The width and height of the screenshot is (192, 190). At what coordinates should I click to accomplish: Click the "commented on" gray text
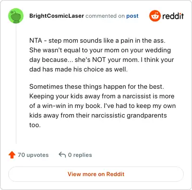point(105,16)
